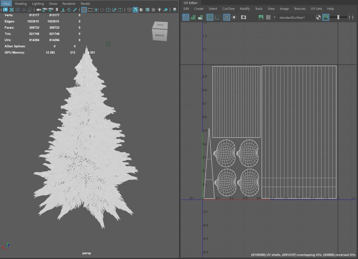Adjust the dim image slider handle
The width and height of the screenshot is (358, 259).
(338, 17)
